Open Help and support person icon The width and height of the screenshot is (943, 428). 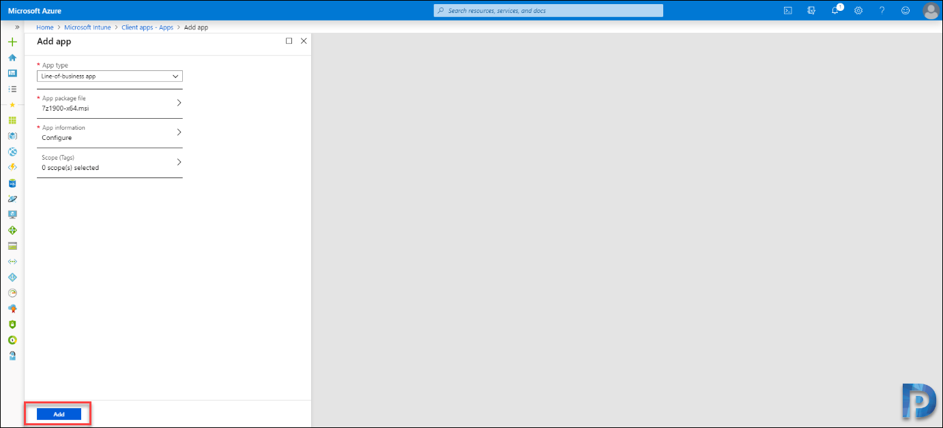tap(12, 356)
